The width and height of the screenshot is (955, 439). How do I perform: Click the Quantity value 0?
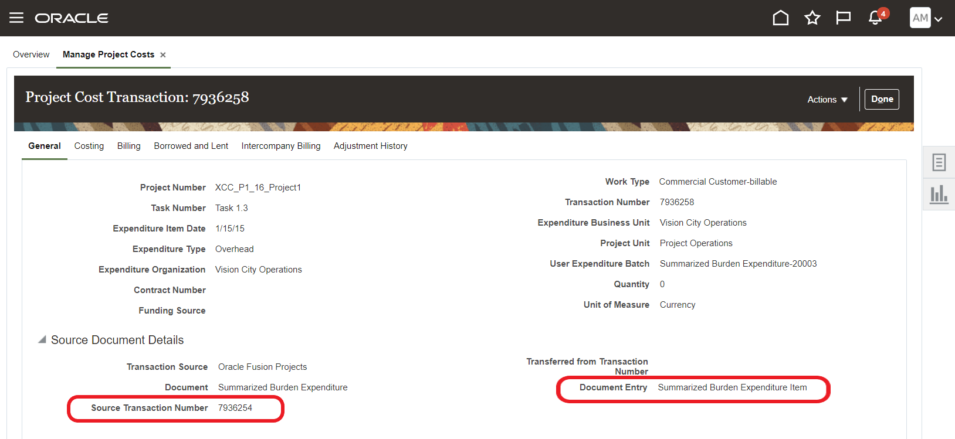coord(662,284)
